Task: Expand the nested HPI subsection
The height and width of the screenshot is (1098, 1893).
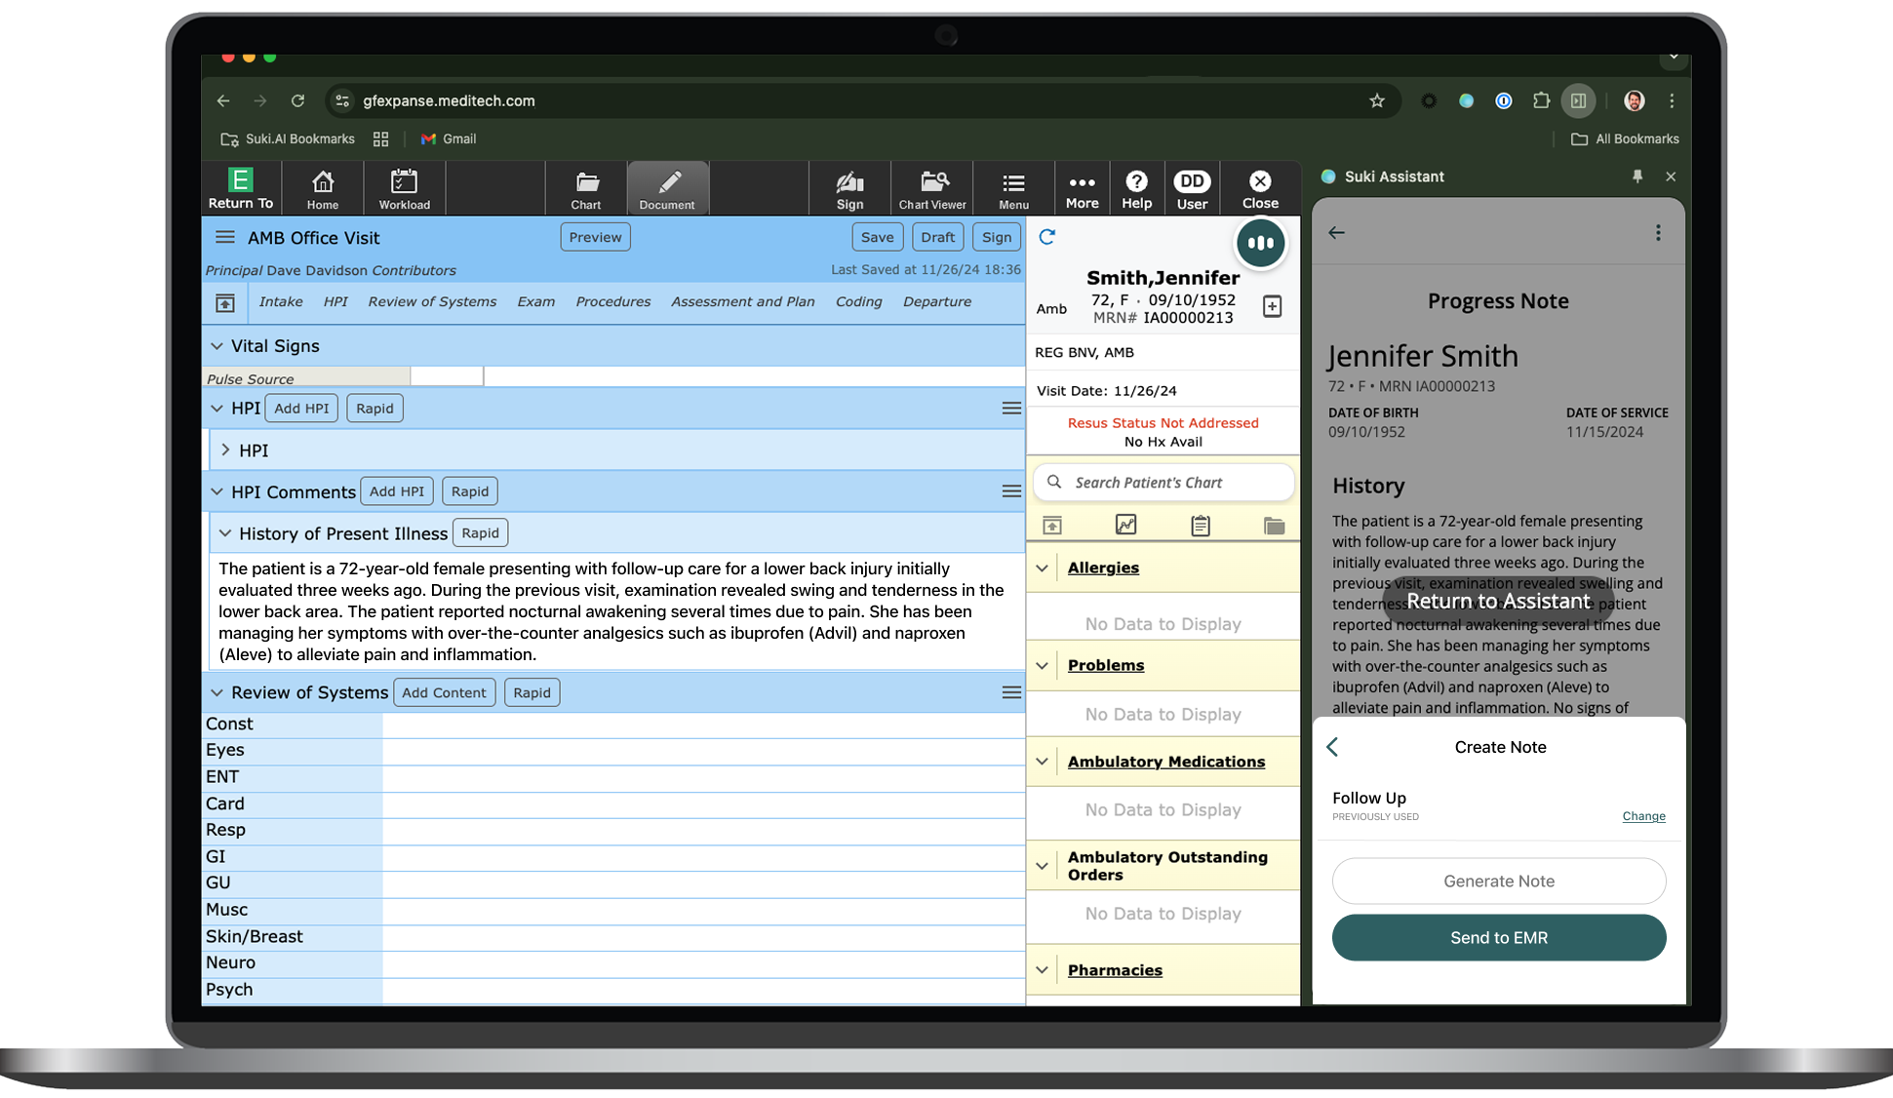Action: pyautogui.click(x=225, y=451)
